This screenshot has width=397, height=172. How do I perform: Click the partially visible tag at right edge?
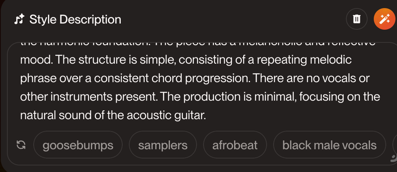click(x=394, y=145)
